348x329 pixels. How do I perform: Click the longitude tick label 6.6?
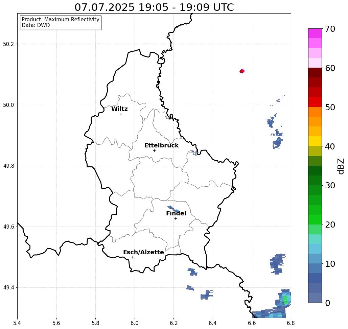click(252, 323)
